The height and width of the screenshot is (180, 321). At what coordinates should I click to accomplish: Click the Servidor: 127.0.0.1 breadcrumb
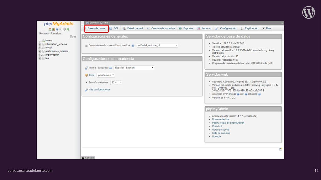99,23
